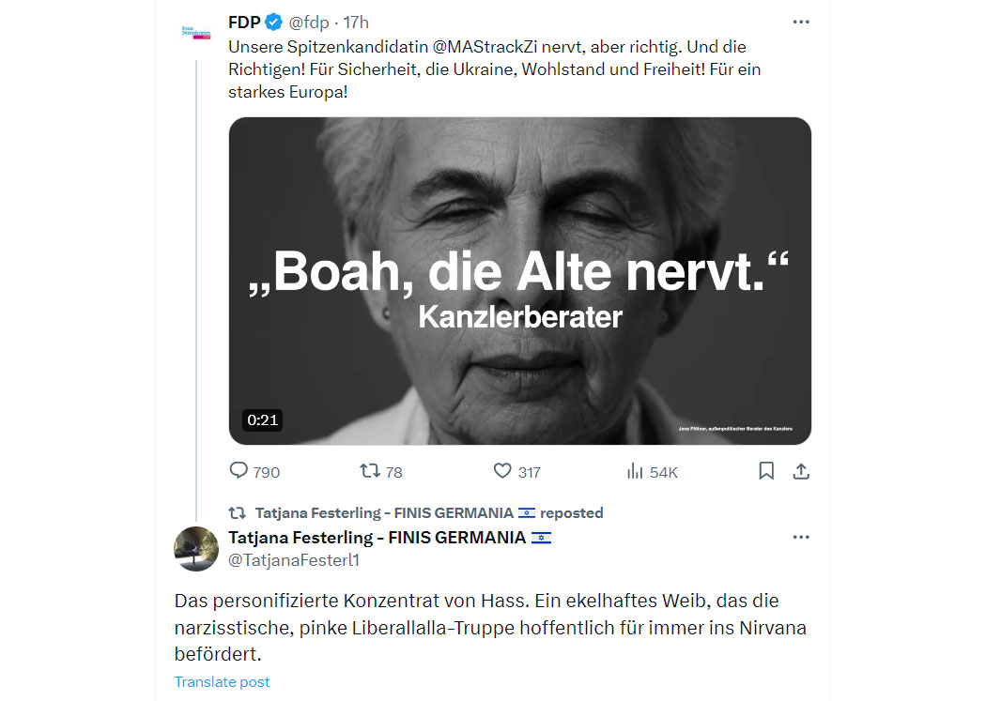This screenshot has width=986, height=701.
Task: Bookmark the FDP post
Action: (766, 470)
